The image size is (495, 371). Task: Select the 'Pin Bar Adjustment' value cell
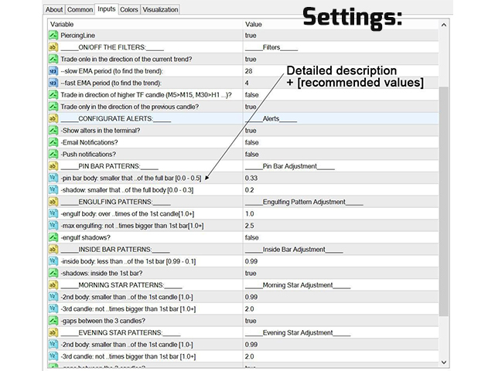(341, 166)
